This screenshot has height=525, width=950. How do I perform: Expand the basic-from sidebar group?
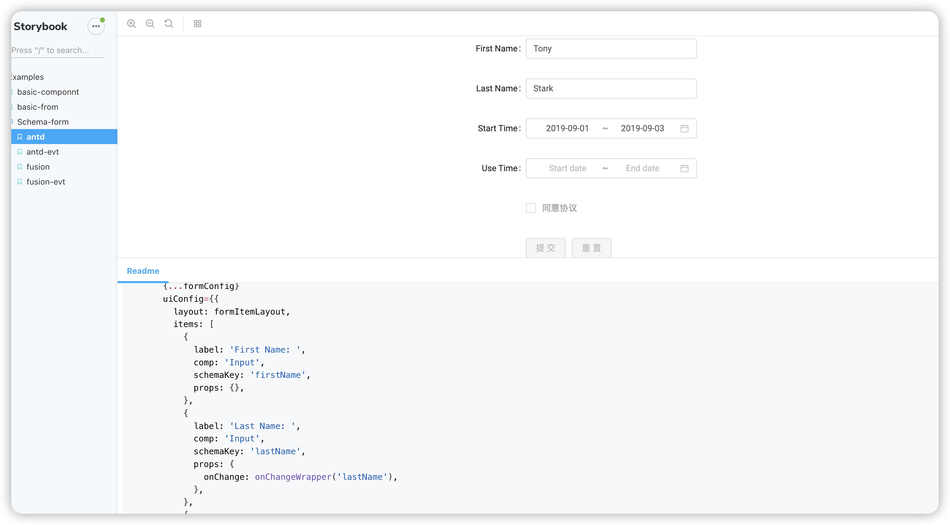point(37,107)
